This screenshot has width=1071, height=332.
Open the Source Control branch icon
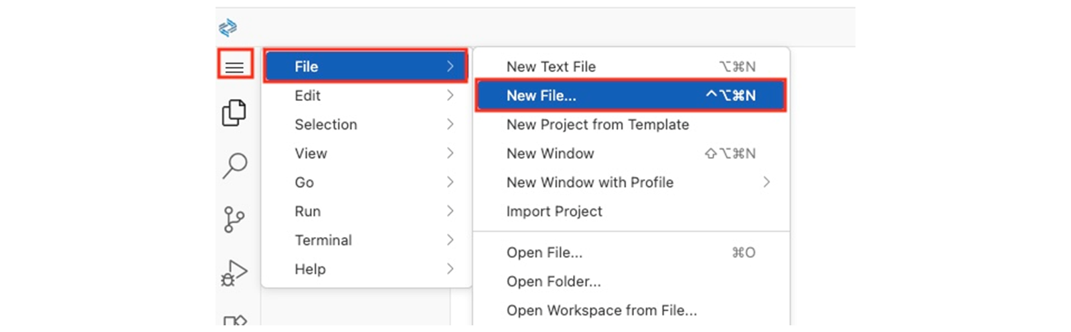234,219
